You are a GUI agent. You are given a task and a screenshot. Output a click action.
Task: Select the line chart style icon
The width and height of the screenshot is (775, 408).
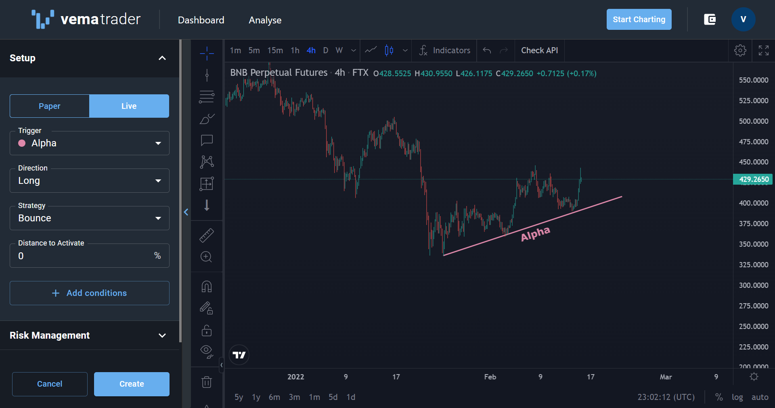coord(371,50)
